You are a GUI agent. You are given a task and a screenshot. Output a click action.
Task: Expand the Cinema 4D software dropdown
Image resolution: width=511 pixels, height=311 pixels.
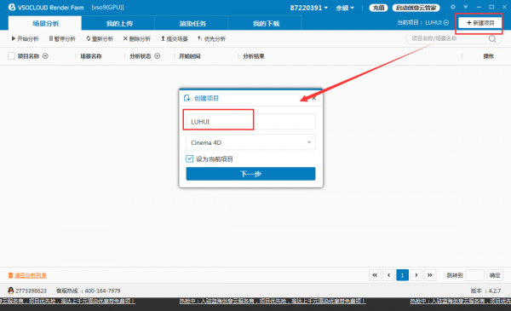tap(250, 142)
